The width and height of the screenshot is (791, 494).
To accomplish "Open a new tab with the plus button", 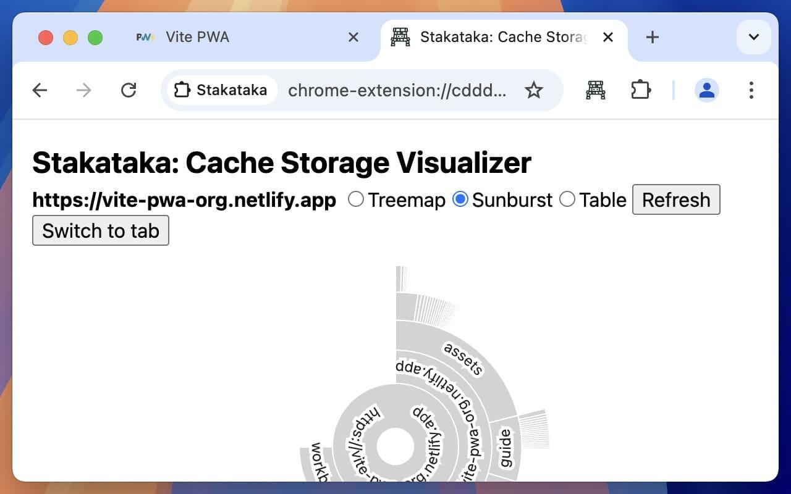I will [652, 38].
